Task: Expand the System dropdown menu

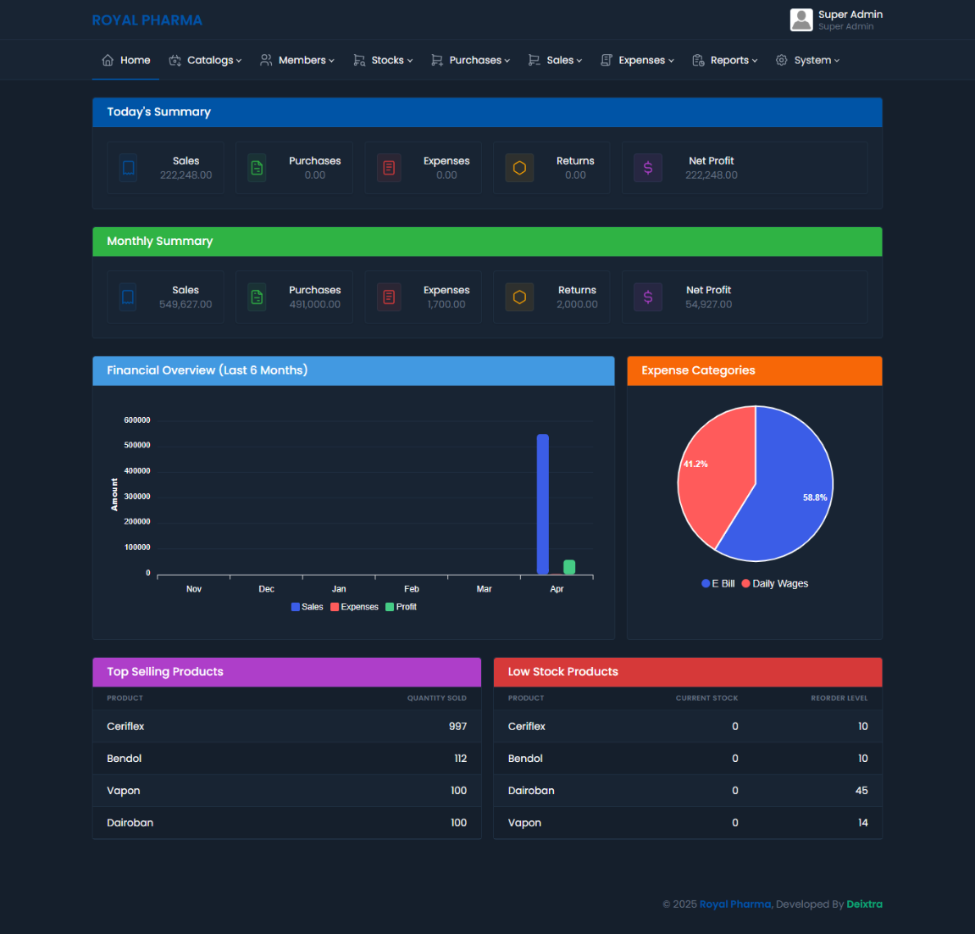Action: (x=807, y=60)
